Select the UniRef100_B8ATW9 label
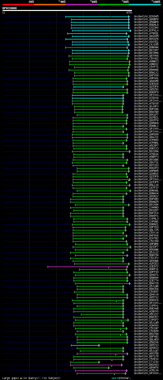The width and height of the screenshot is (163, 380). click(x=146, y=112)
